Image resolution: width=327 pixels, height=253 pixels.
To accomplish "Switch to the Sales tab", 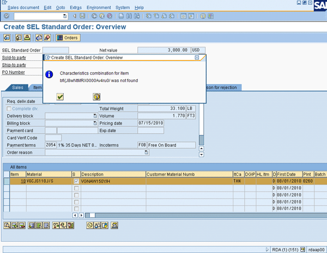I will coord(17,87).
